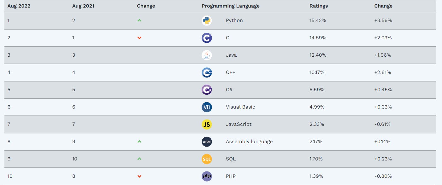The width and height of the screenshot is (442, 185).
Task: Click the Aug 2022 column header
Action: (x=19, y=6)
